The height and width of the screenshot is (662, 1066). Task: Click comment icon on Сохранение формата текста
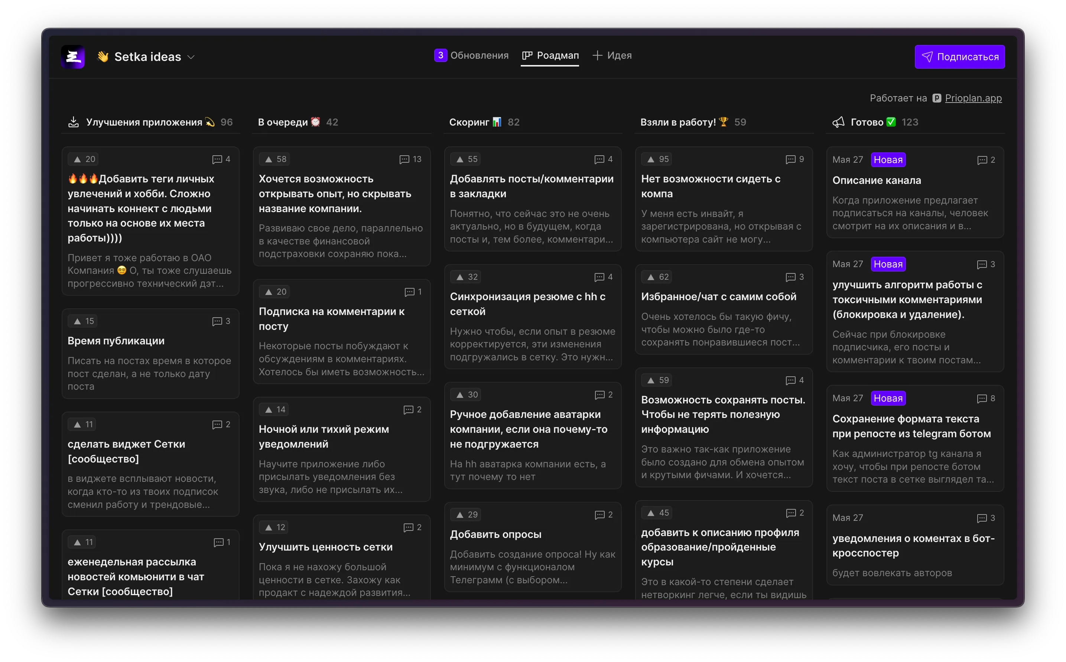[x=982, y=398]
